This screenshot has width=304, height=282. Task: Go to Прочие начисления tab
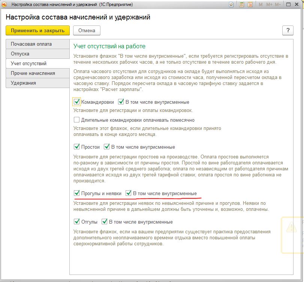pos(37,73)
